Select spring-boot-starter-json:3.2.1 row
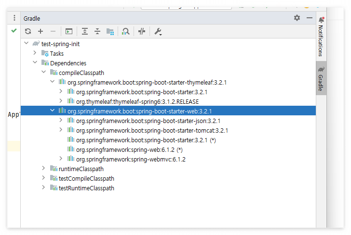351x235 pixels. point(168,121)
